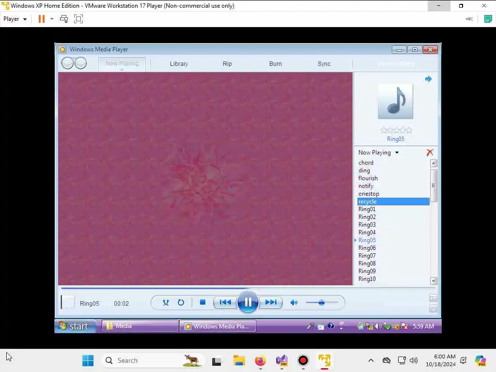
Task: Open the Windows 11 Start button
Action: 88,360
